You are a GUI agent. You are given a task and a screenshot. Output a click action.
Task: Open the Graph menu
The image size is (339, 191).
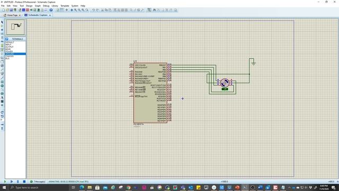38,6
